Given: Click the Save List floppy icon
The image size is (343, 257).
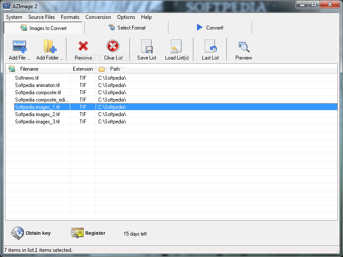Looking at the screenshot, I should pos(147,46).
